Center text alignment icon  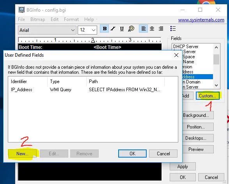point(152,29)
